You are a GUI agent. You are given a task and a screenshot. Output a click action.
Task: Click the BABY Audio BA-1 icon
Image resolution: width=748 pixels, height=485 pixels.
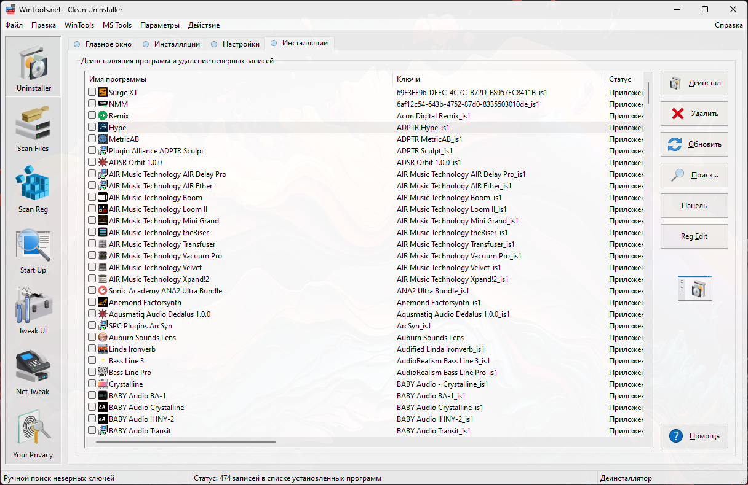(x=103, y=395)
